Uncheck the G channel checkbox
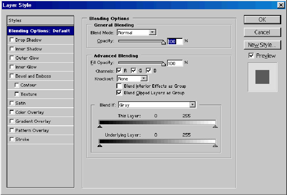 [x=133, y=71]
